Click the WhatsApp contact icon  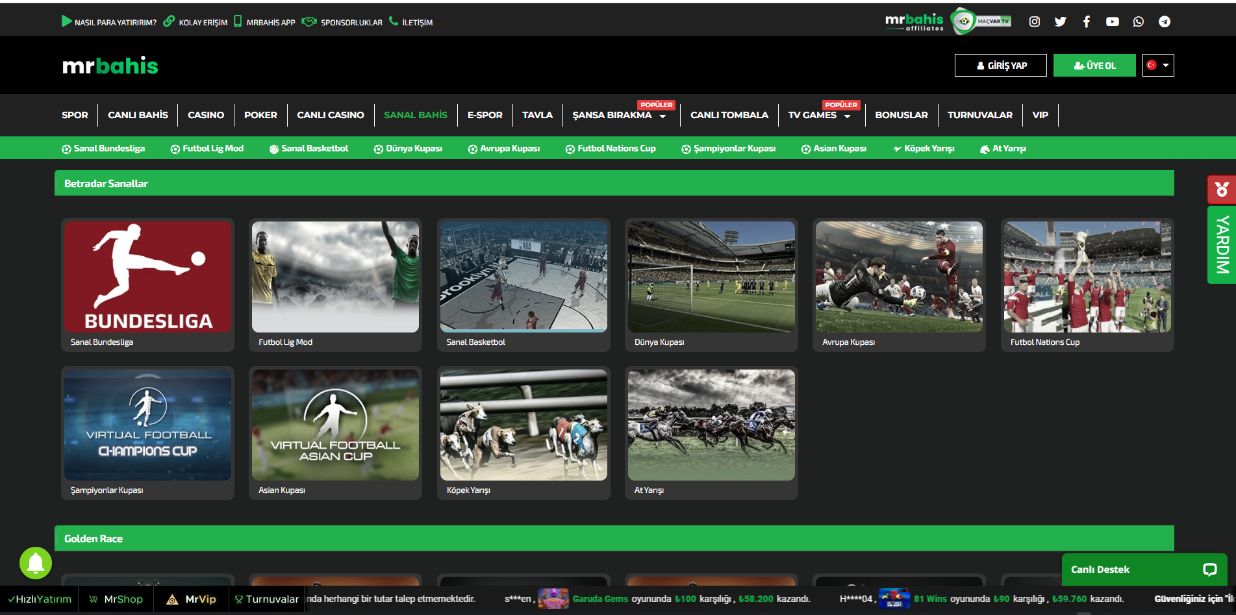coord(1138,22)
